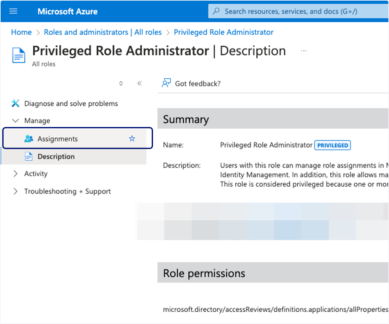The height and width of the screenshot is (324, 389).
Task: Open the hamburger portal menu
Action: click(x=13, y=11)
